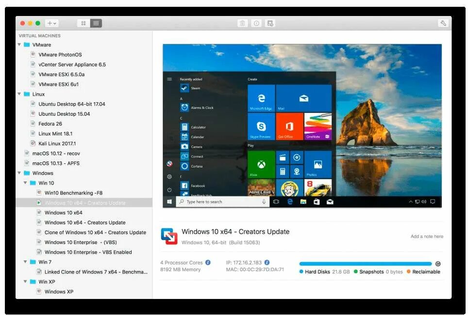This screenshot has width=468, height=315.
Task: Click the Windows folder icon
Action: click(x=27, y=173)
